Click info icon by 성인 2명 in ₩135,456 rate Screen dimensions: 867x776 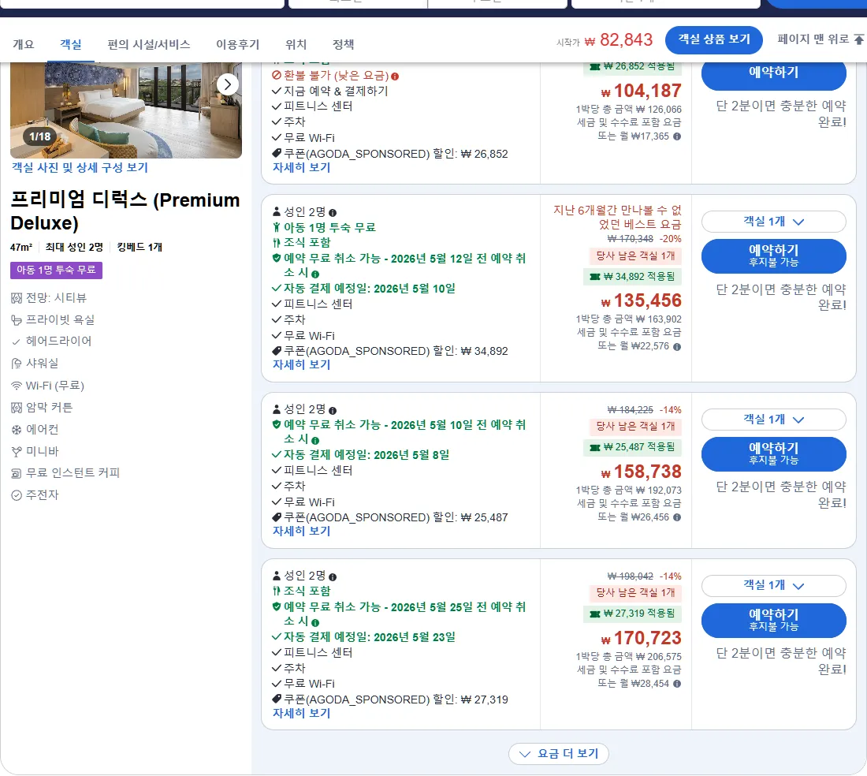click(x=333, y=213)
